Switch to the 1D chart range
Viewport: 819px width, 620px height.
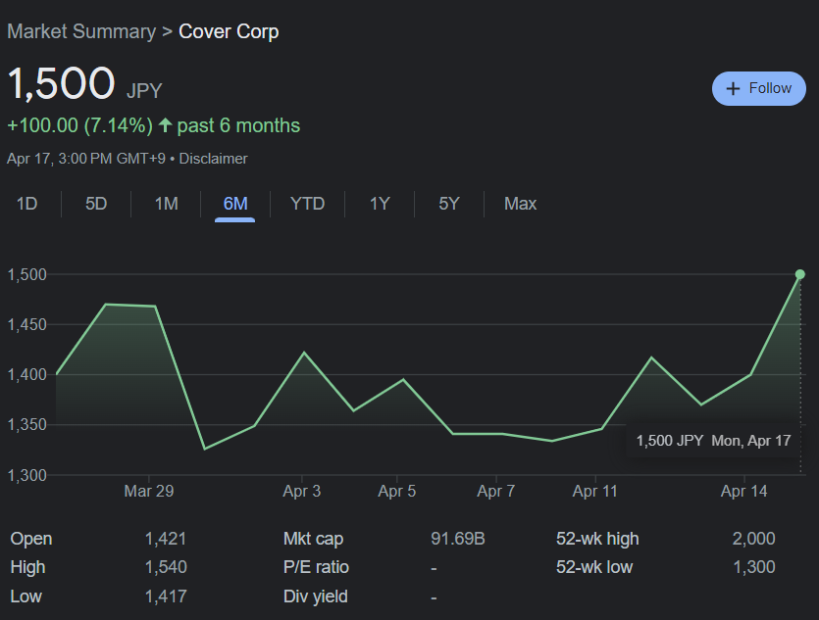pyautogui.click(x=26, y=204)
